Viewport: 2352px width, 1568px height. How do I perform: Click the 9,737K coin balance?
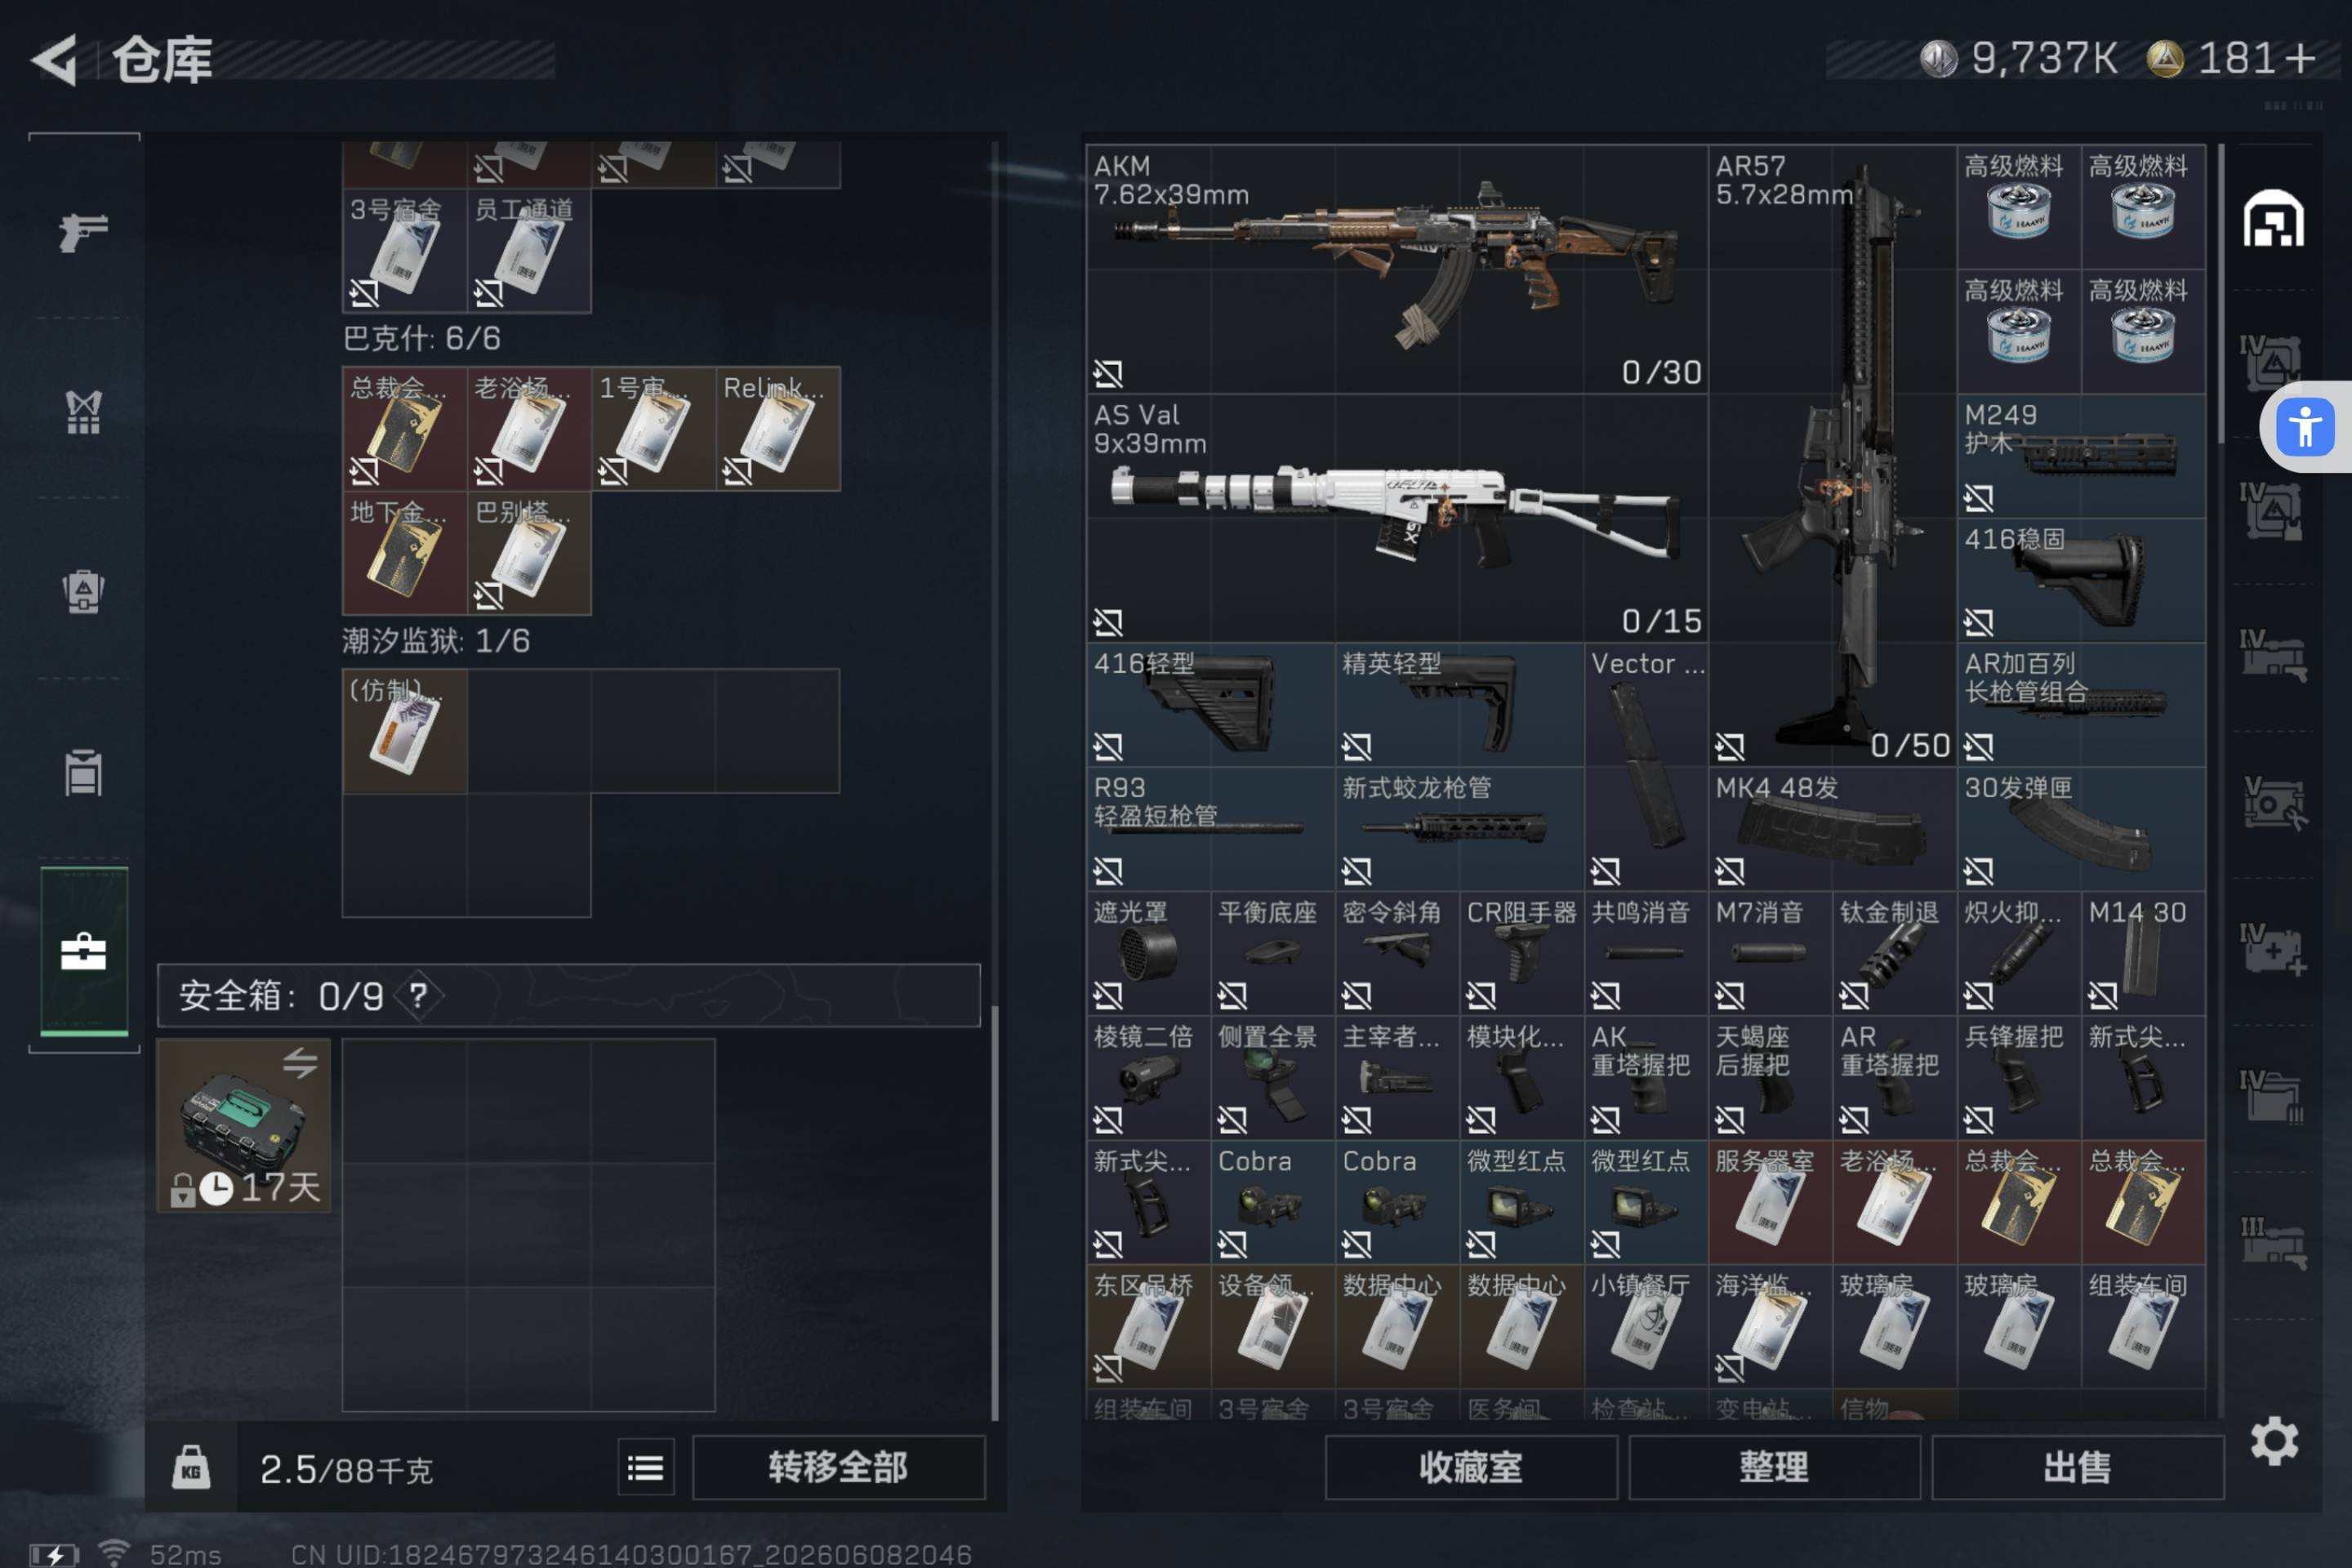point(2018,58)
